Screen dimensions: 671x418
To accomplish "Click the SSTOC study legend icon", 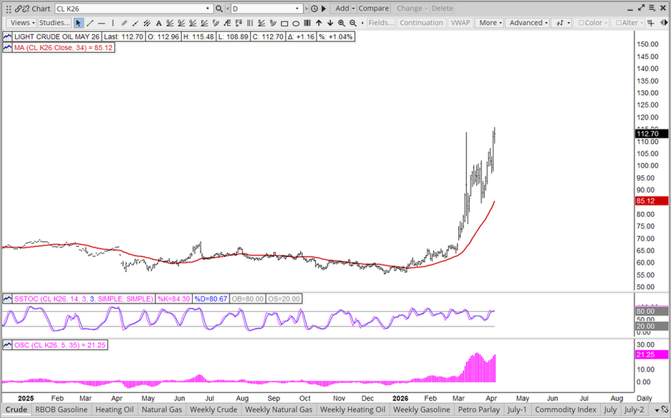I will point(7,298).
